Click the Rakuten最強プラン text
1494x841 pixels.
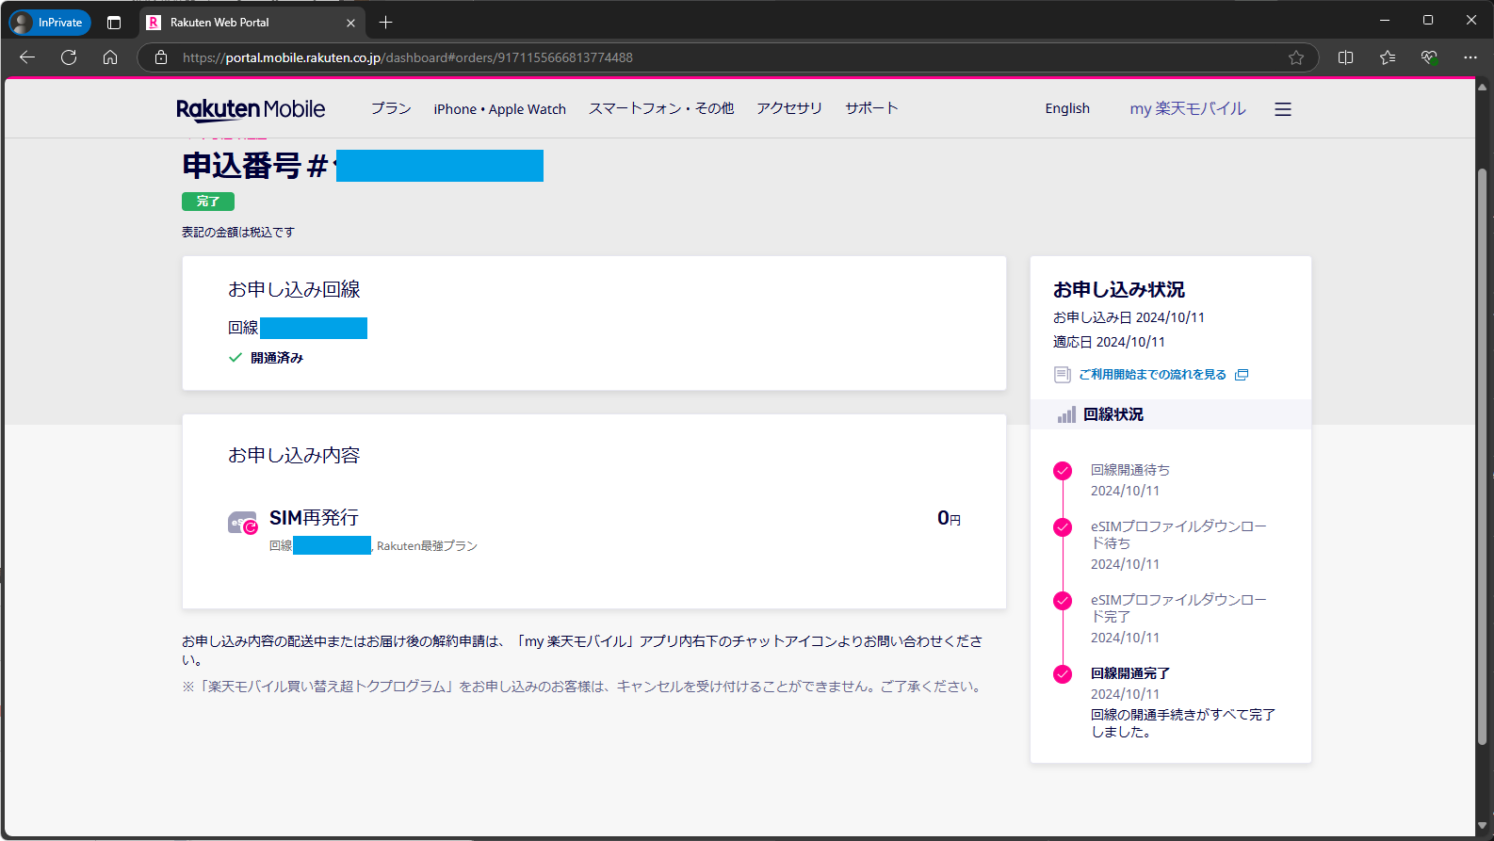tap(427, 546)
